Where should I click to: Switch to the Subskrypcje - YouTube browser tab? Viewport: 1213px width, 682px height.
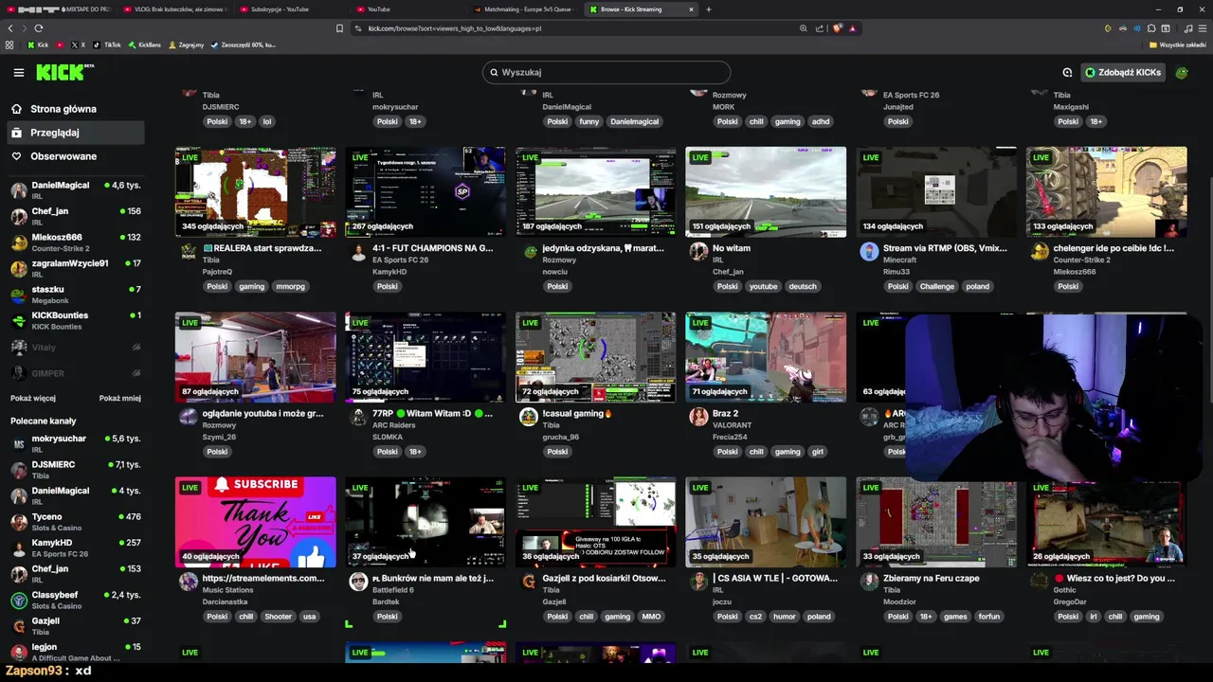[x=288, y=9]
